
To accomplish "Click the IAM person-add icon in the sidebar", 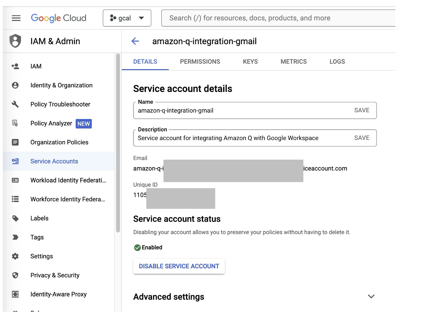I will tap(15, 66).
